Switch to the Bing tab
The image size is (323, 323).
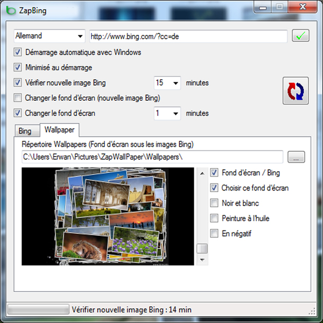click(x=27, y=131)
